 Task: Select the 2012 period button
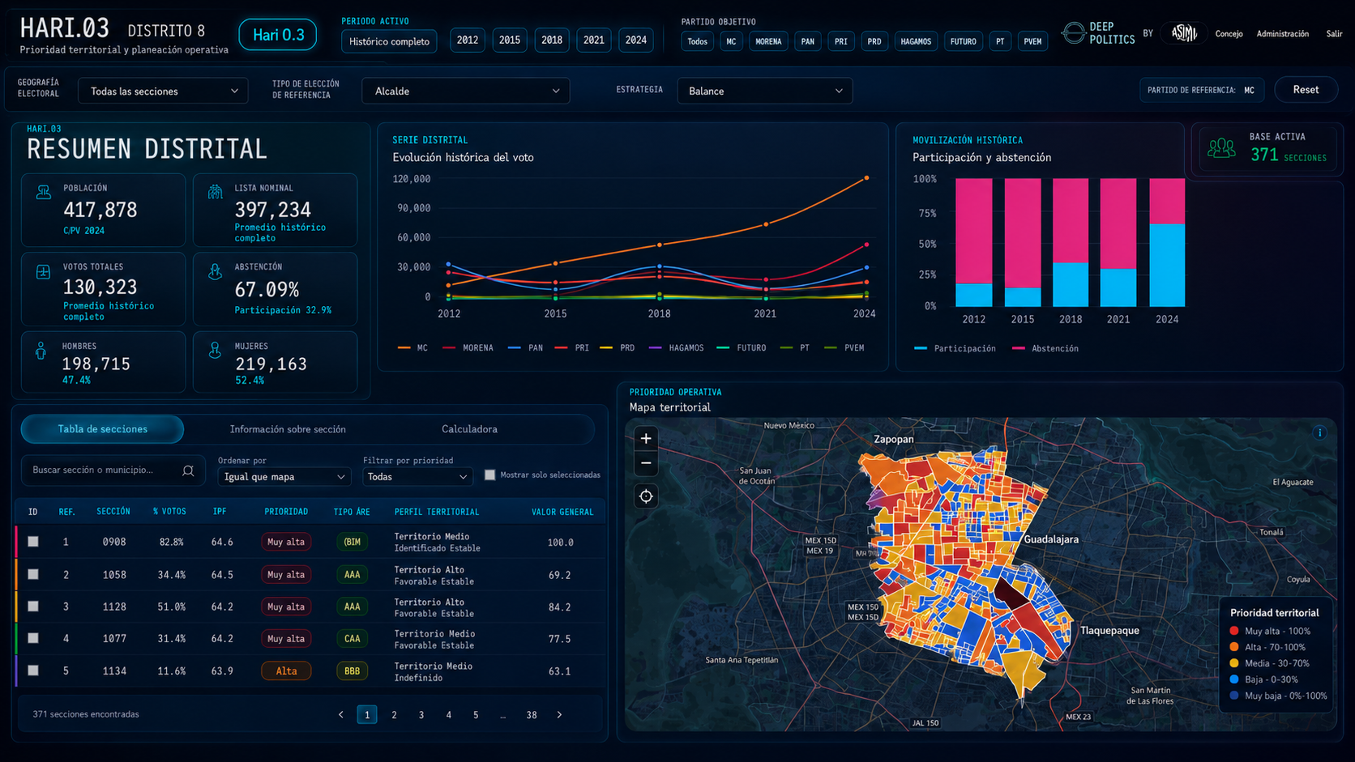[468, 40]
